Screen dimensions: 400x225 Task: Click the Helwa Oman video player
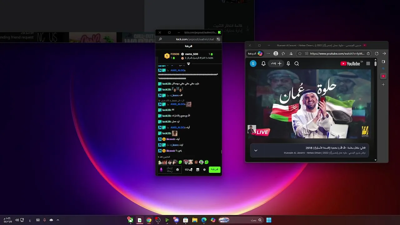click(x=309, y=104)
